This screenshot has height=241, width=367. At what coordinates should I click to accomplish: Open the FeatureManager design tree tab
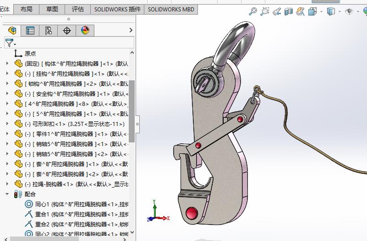[x=12, y=31]
